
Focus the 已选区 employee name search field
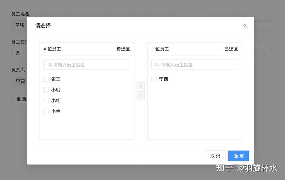(194, 65)
